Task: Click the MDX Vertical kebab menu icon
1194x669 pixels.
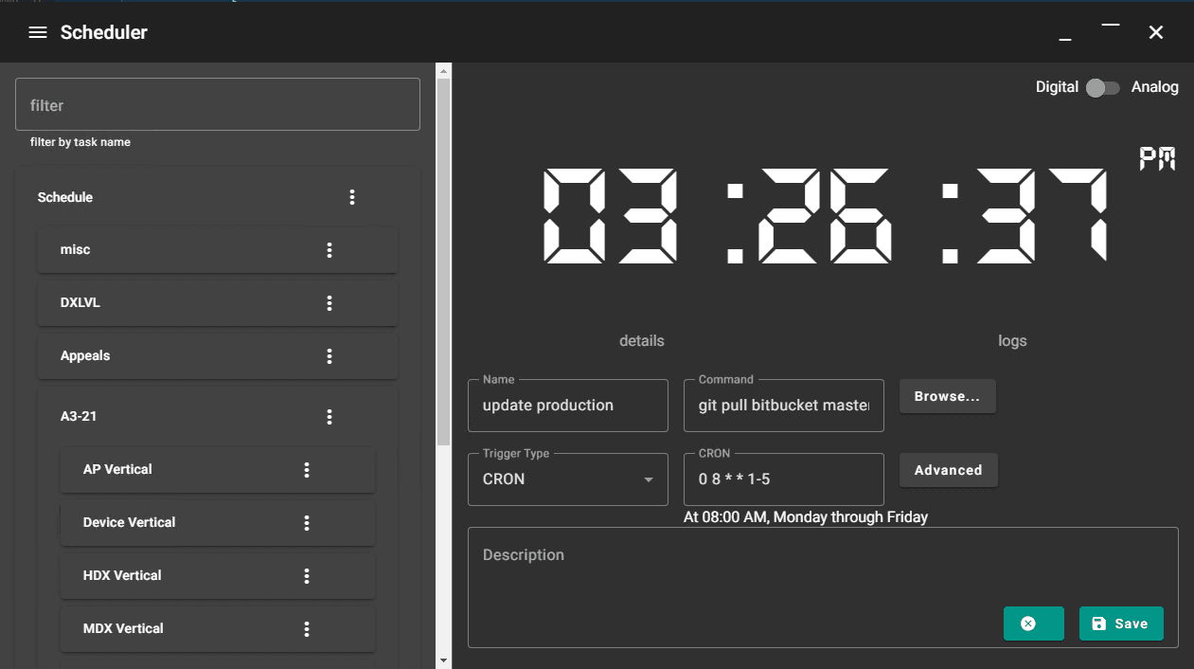Action: click(307, 629)
